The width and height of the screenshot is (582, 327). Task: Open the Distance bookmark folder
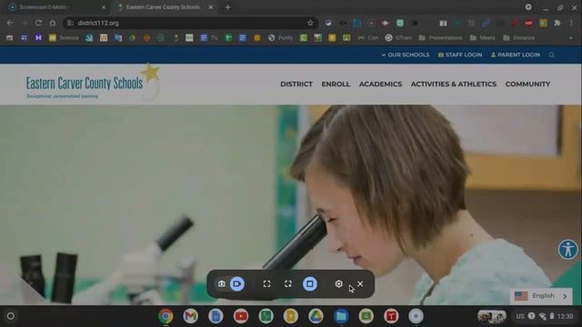pos(519,38)
